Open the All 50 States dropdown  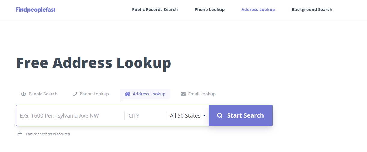coord(188,115)
